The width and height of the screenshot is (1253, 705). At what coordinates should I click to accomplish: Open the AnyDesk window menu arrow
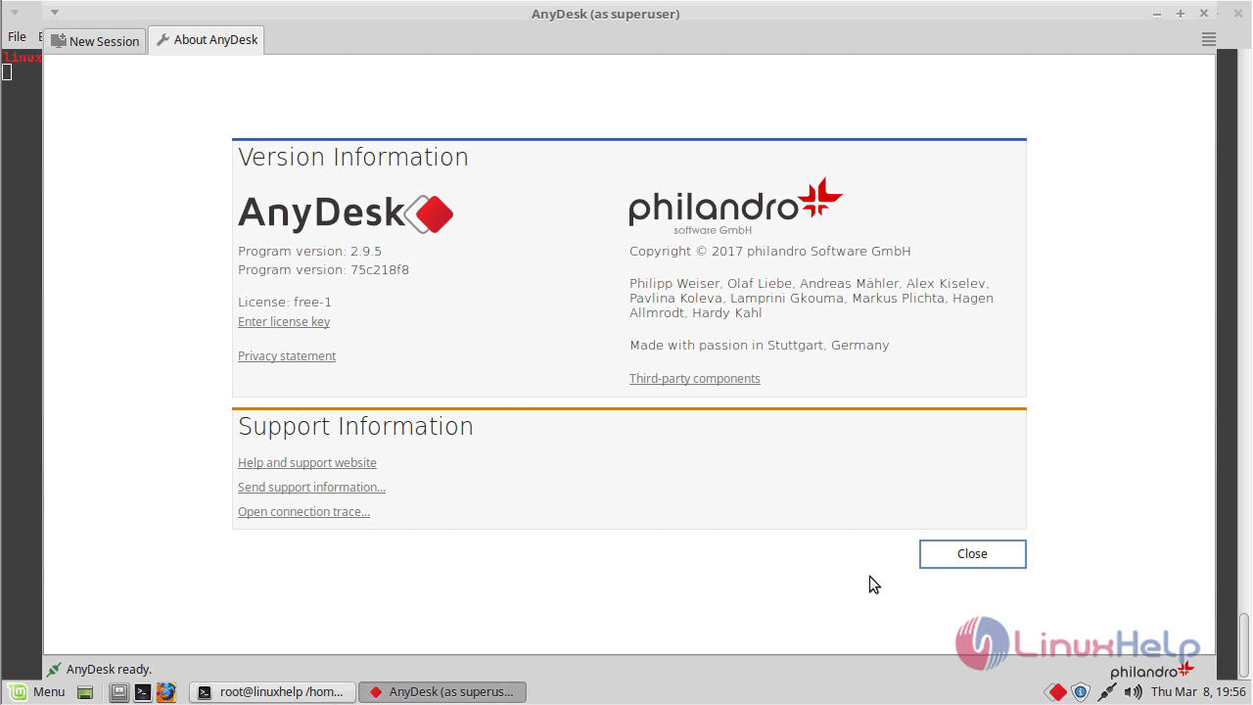(55, 13)
